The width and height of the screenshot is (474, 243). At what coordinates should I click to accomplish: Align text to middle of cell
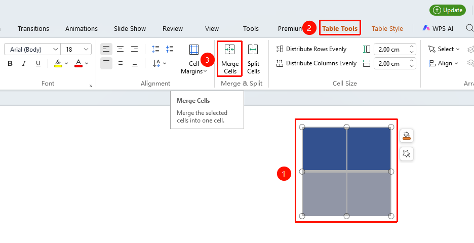[x=121, y=63]
